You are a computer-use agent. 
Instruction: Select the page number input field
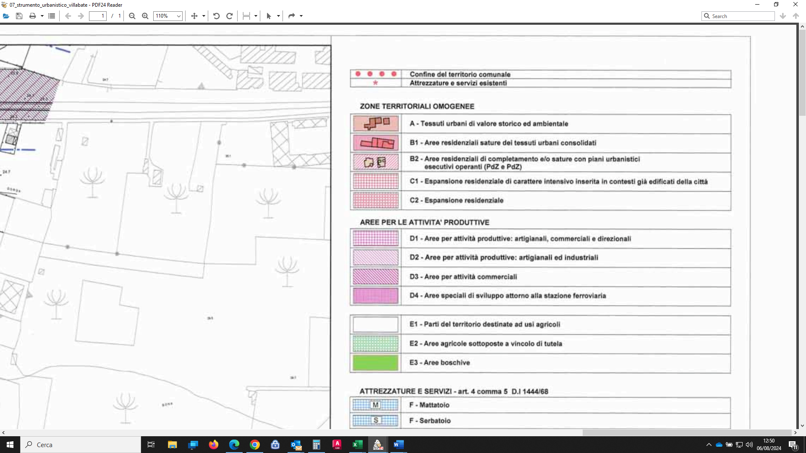pyautogui.click(x=97, y=16)
